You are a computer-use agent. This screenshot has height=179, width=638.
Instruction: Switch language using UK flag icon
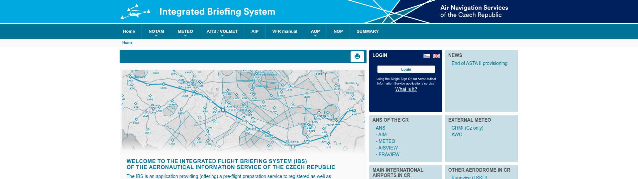437,56
